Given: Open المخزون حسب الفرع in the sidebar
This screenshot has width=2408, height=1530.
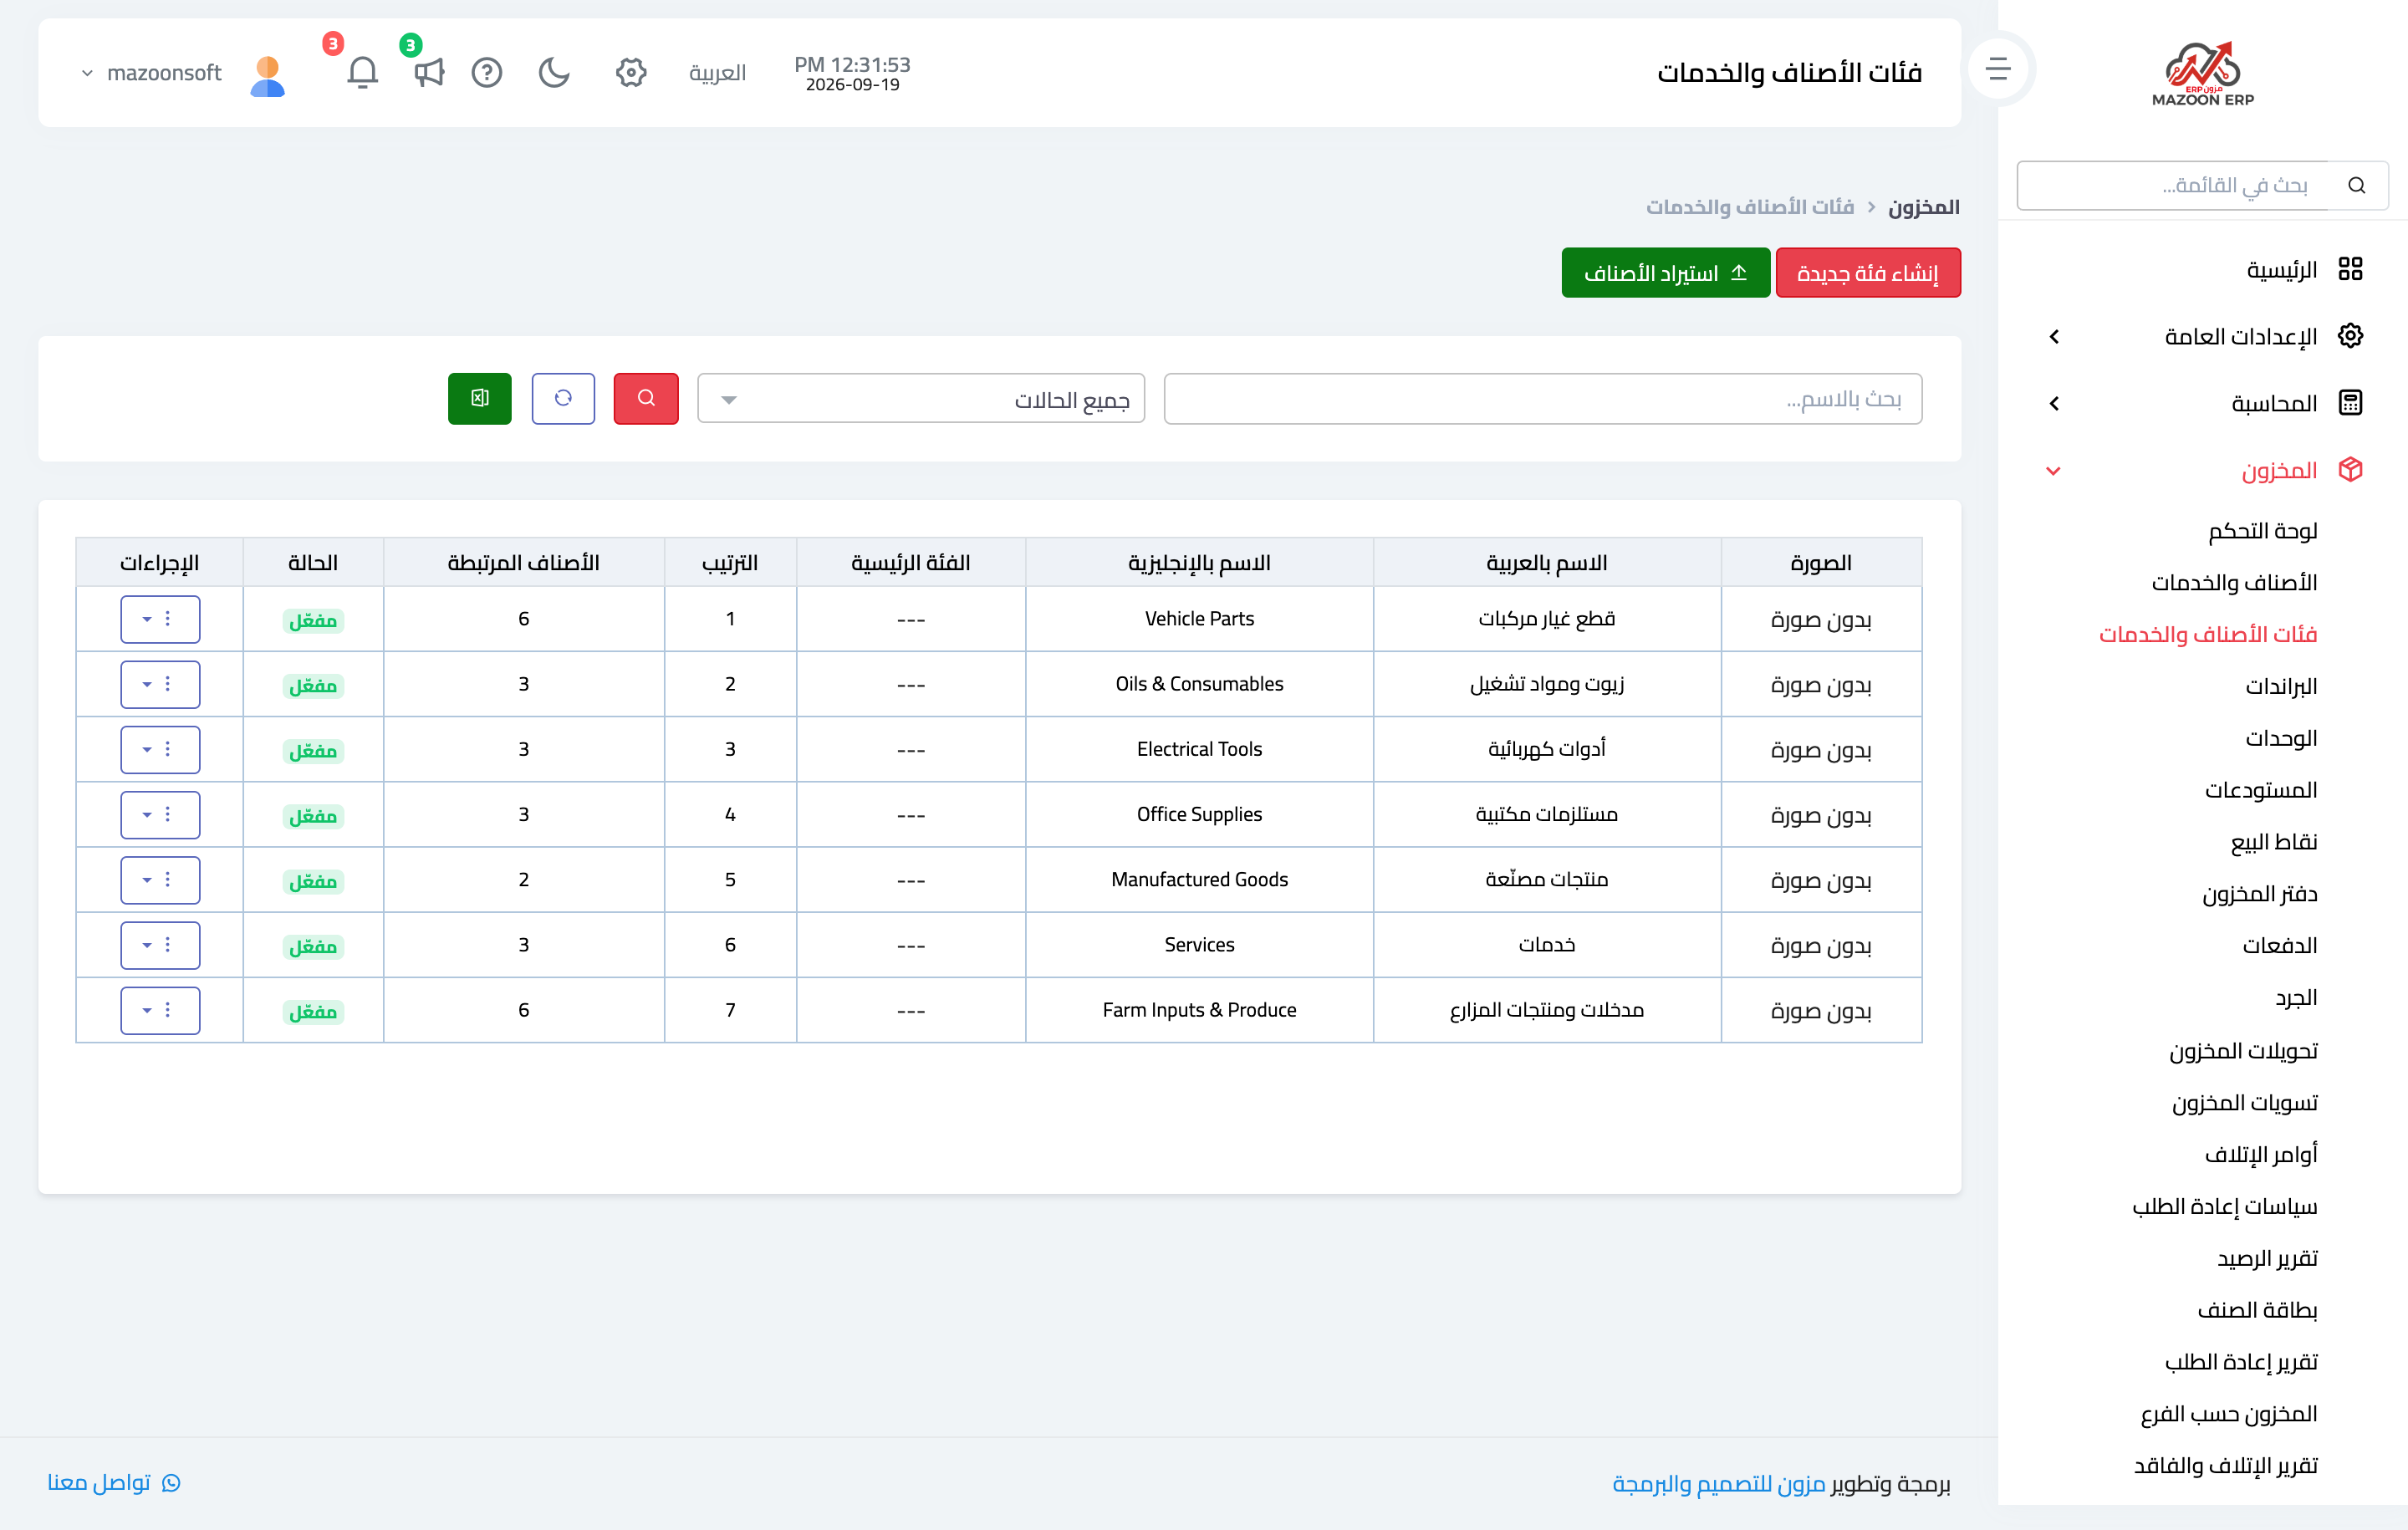Looking at the screenshot, I should click(x=2229, y=1414).
